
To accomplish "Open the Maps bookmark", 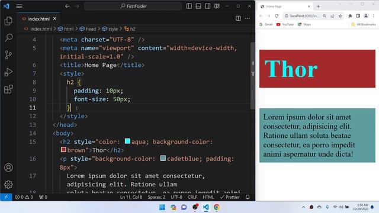I will [304, 24].
